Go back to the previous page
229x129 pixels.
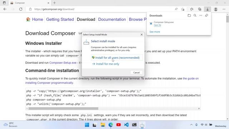(x=5, y=9)
